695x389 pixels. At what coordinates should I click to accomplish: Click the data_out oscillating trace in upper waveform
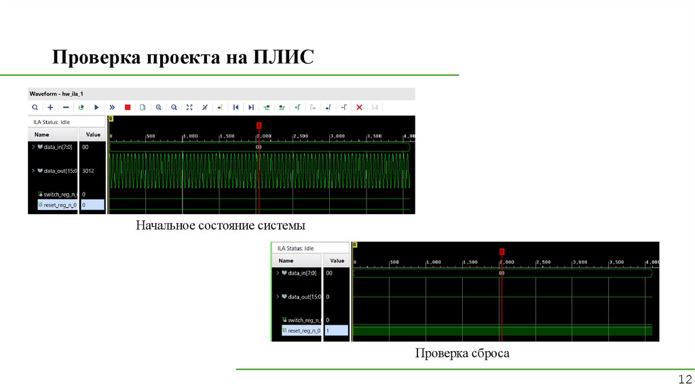[x=260, y=171]
